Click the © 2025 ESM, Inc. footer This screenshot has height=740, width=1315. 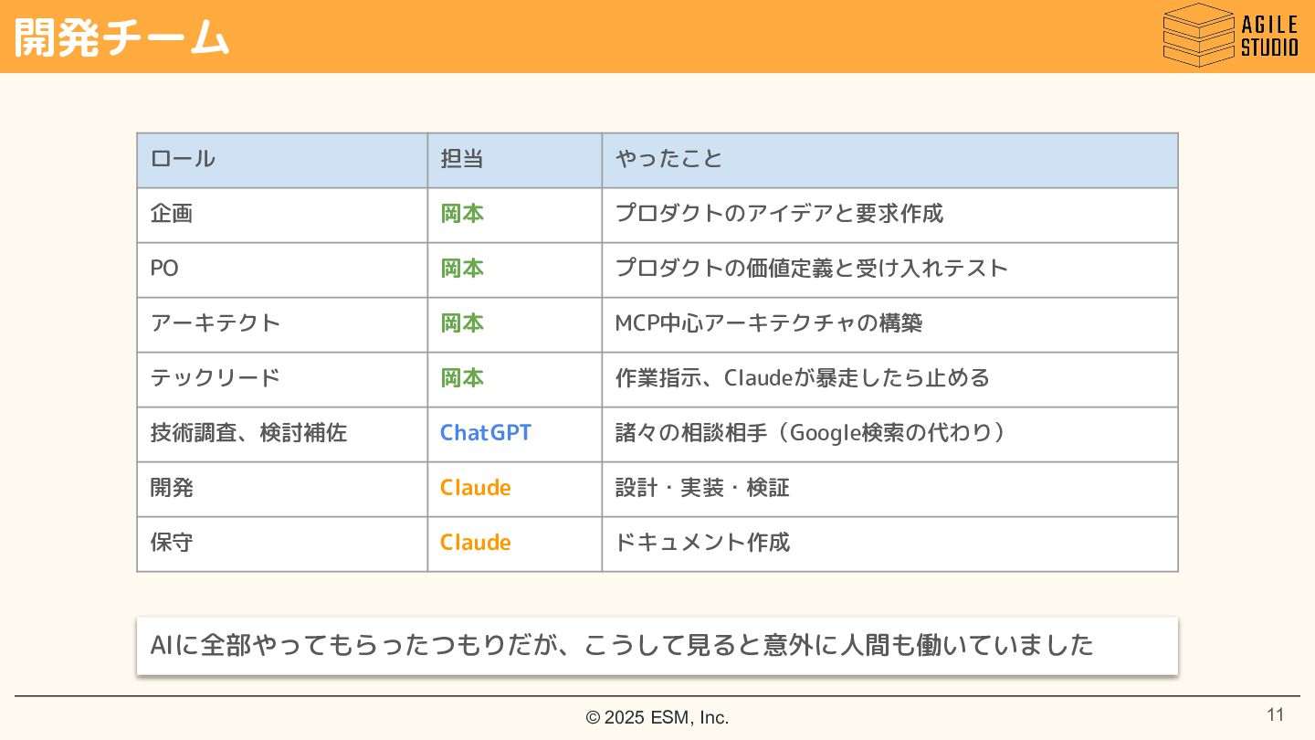[657, 718]
